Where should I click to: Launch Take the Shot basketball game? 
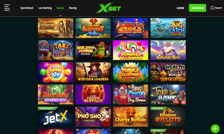[55, 50]
